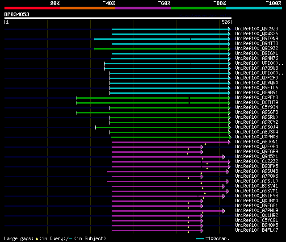Select the UniRef100_A9SVM1 label

[257, 191]
